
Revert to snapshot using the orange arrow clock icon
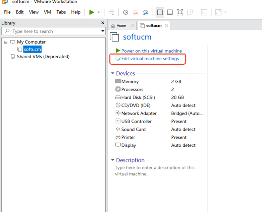(x=136, y=12)
